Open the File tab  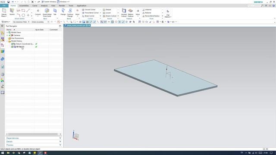(4, 6)
